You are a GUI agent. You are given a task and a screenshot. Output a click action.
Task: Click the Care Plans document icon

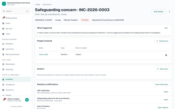(3, 49)
